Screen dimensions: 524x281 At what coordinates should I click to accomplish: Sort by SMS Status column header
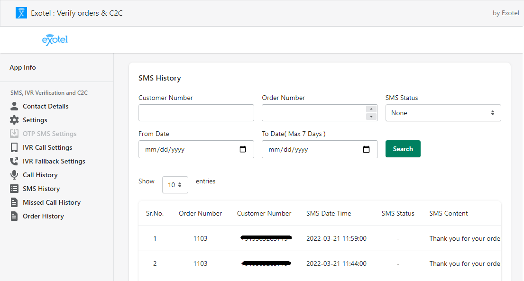[398, 214]
